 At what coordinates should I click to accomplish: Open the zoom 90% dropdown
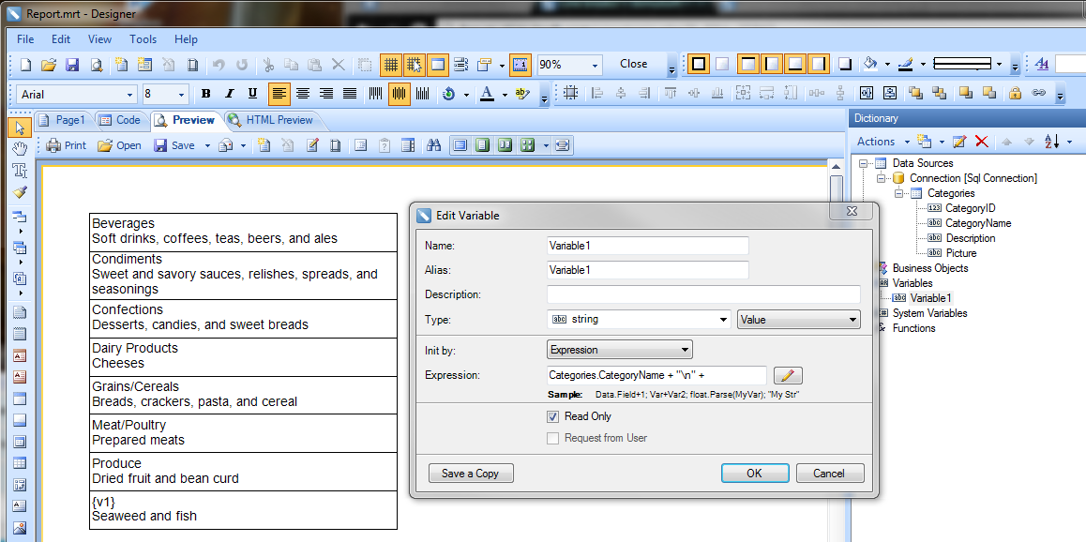coord(595,65)
